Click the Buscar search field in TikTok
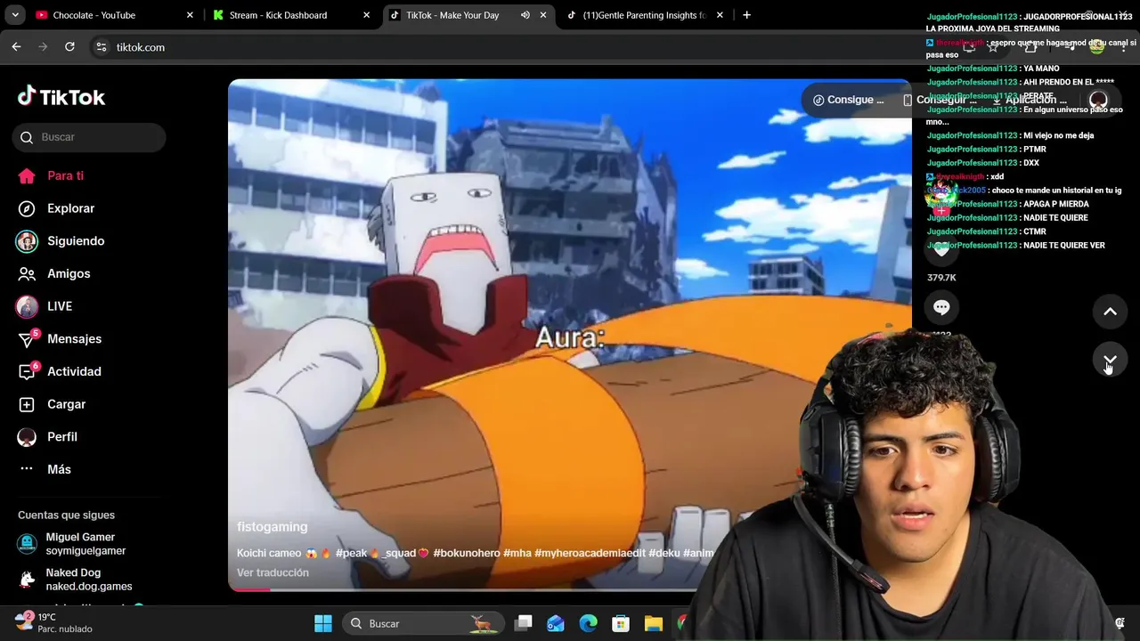This screenshot has height=641, width=1140. pyautogui.click(x=89, y=137)
